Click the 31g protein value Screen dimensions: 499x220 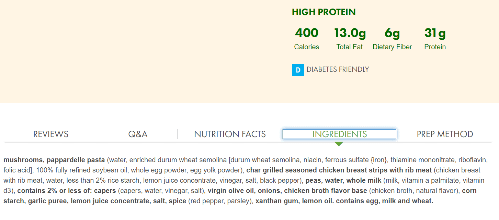[435, 33]
